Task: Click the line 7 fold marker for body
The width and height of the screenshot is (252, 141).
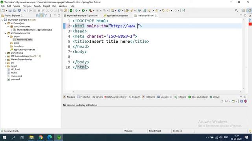Action: point(71,52)
